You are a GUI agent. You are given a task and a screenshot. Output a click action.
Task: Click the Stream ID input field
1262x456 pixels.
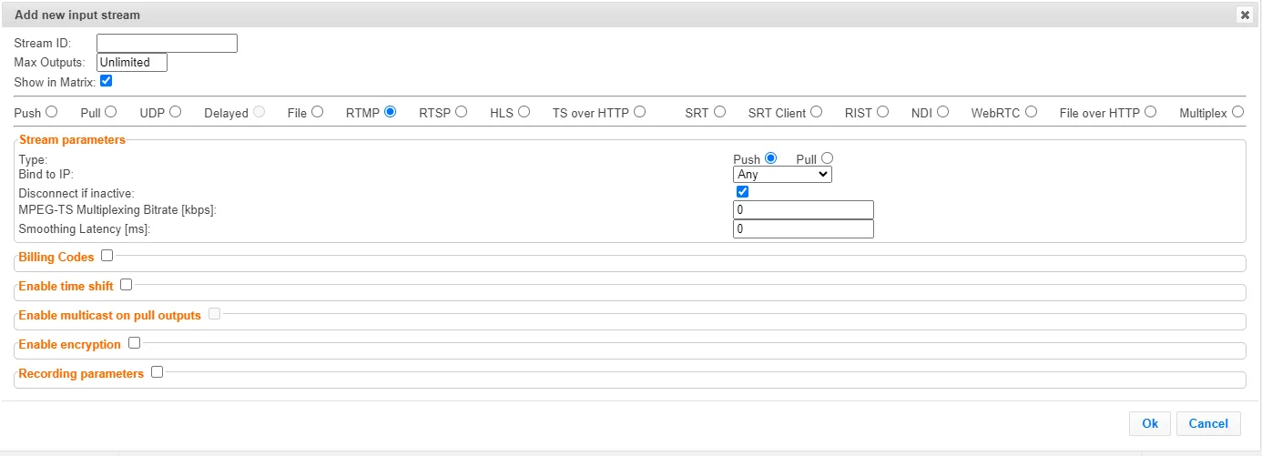[167, 43]
